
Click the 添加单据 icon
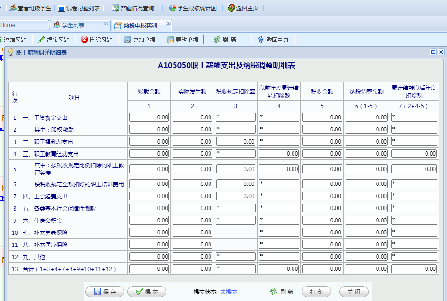(x=127, y=40)
